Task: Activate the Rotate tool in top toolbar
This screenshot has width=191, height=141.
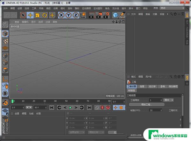Action: pyautogui.click(x=45, y=15)
